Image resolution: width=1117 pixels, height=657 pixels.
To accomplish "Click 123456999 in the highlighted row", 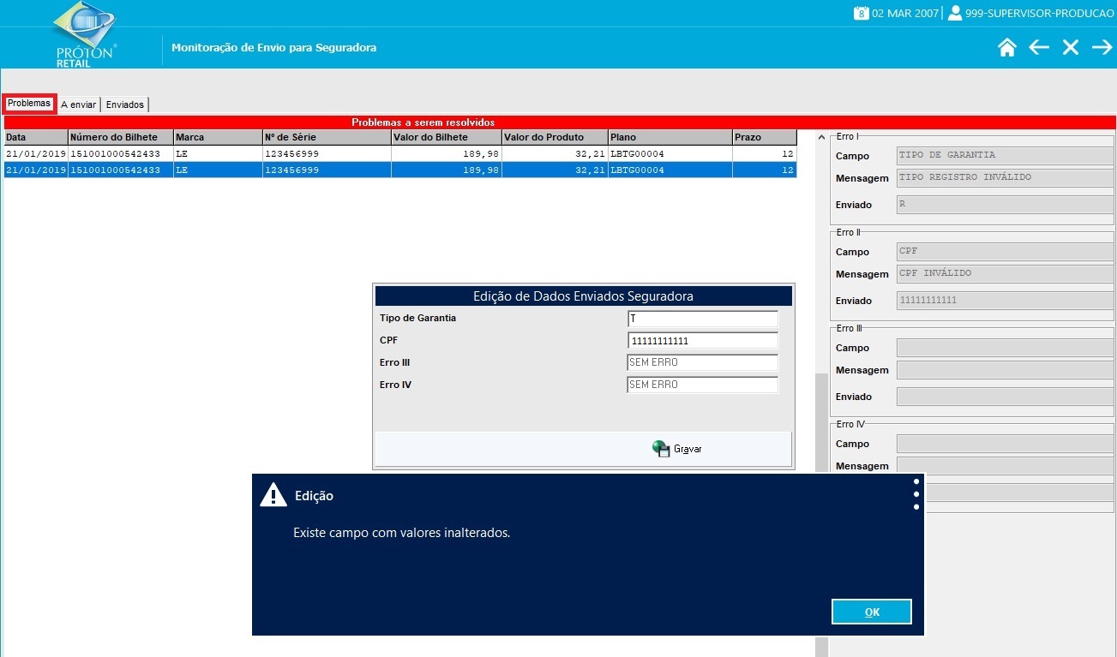I will 291,170.
